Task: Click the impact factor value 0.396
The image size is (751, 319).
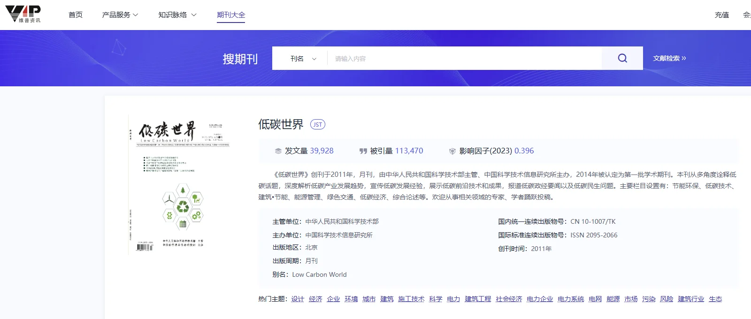Action: (524, 151)
